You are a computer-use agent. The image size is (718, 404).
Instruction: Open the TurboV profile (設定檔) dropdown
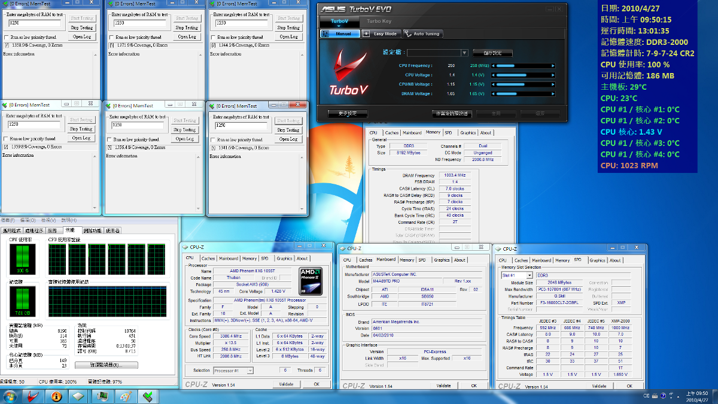click(464, 53)
